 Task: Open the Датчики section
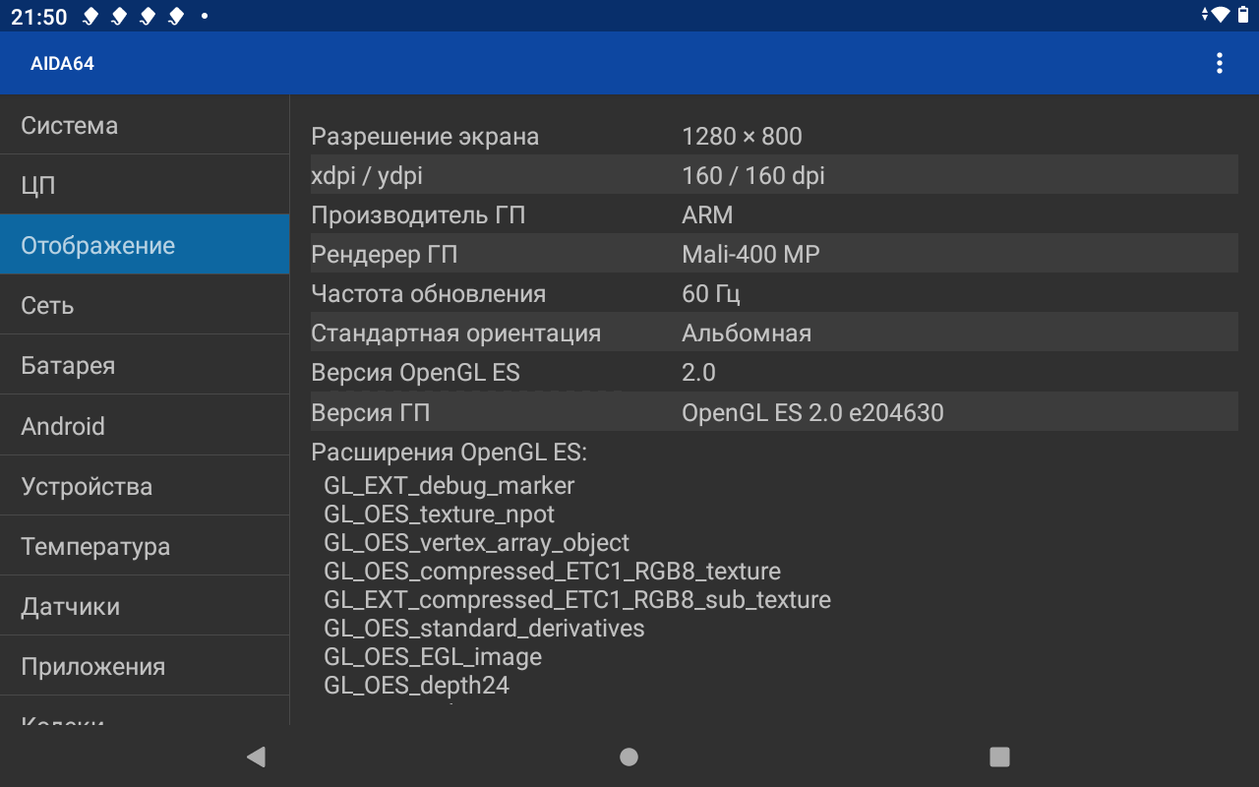[x=145, y=607]
